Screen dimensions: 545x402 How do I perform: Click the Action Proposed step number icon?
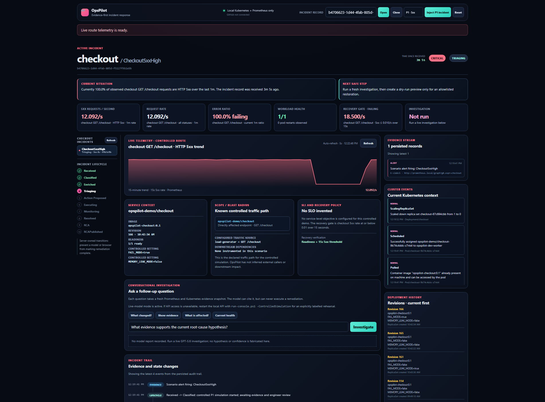pos(79,198)
